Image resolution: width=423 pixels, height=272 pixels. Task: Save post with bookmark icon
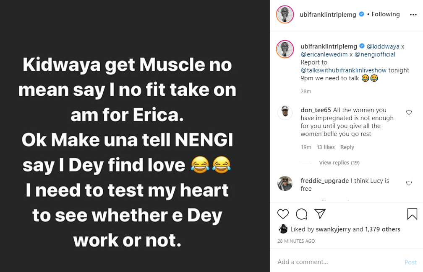tap(412, 214)
